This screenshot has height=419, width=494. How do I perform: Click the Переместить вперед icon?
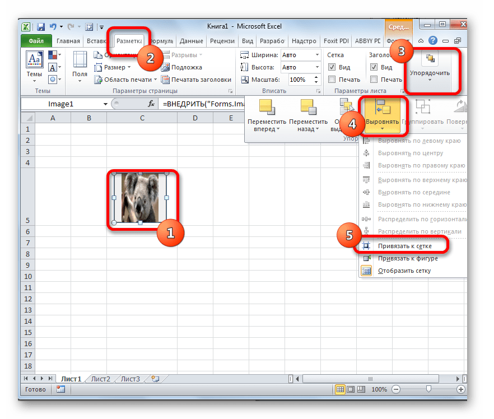tap(267, 107)
